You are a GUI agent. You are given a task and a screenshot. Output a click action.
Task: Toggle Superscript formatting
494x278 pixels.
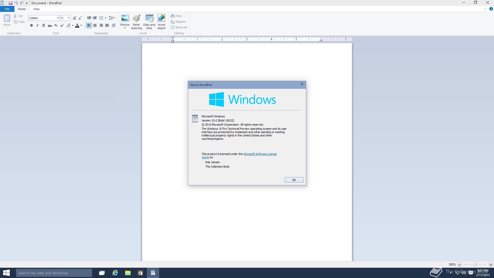(x=62, y=25)
